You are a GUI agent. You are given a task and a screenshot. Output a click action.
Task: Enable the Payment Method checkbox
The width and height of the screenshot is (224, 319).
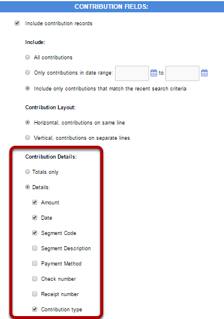pyautogui.click(x=35, y=263)
